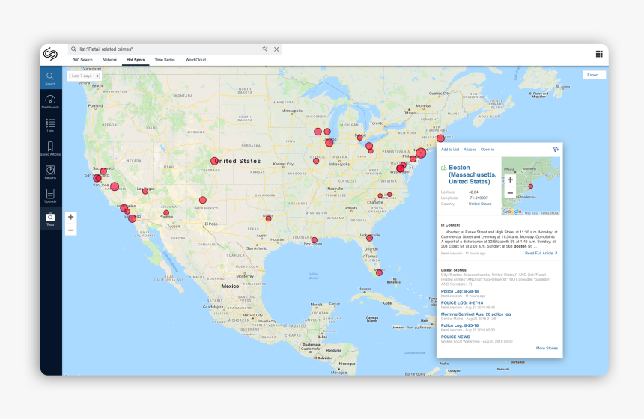Open Dashboards from the left sidebar
Viewport: 644px width, 419px height.
pyautogui.click(x=50, y=101)
